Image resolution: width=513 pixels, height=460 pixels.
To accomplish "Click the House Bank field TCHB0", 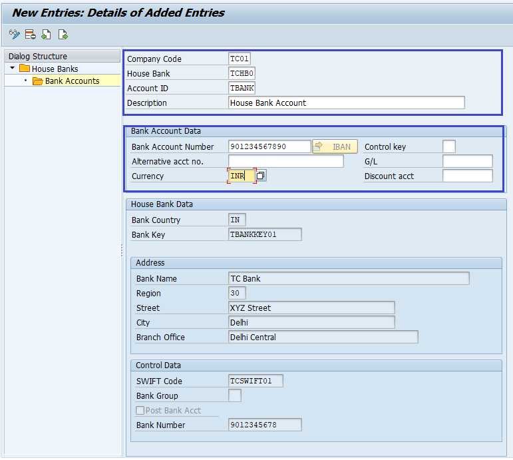I will pyautogui.click(x=242, y=73).
